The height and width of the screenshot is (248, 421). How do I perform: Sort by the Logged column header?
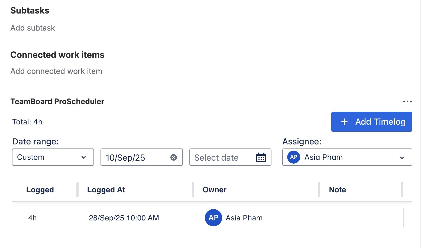[x=40, y=190]
